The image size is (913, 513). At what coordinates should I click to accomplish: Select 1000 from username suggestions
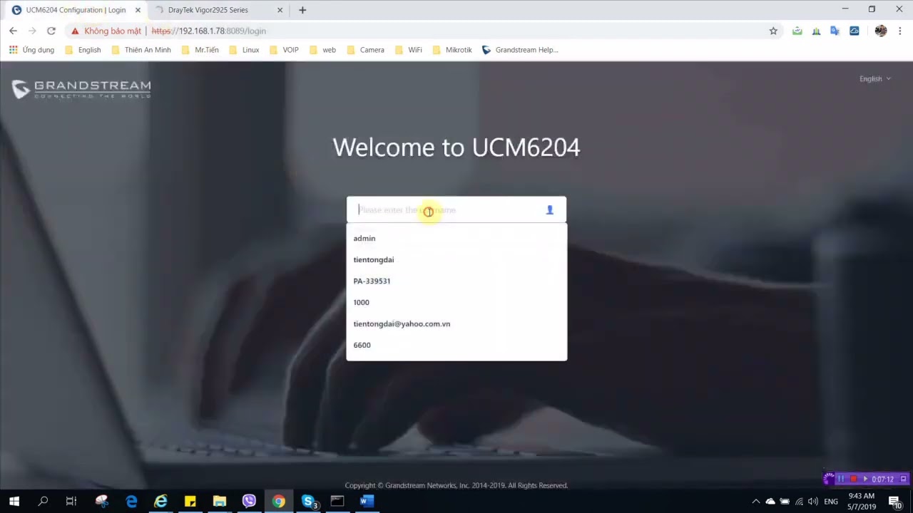[x=456, y=302]
